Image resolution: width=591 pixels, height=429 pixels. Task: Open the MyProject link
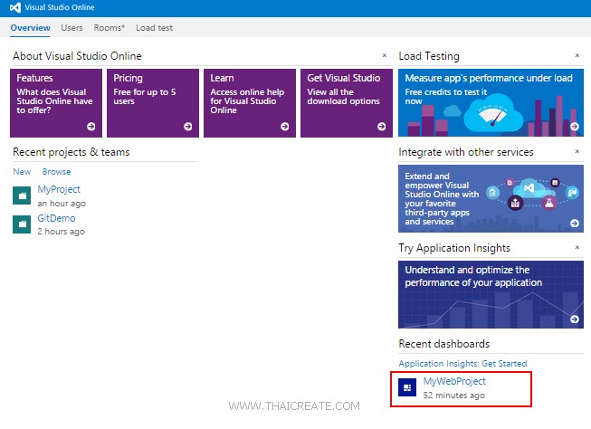(x=59, y=190)
